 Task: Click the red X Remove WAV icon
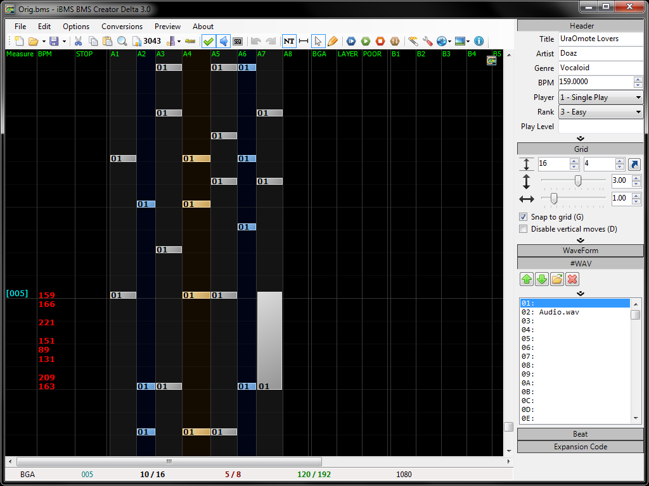click(572, 279)
